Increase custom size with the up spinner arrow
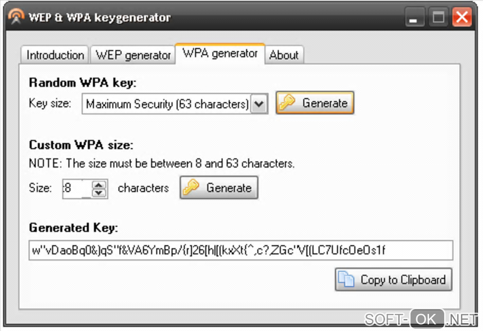The image size is (483, 331). (x=98, y=184)
